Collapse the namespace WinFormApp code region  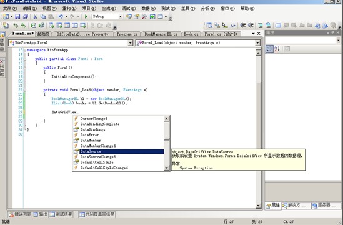coord(25,51)
